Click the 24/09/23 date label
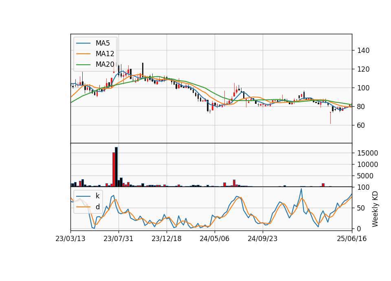 click(x=263, y=239)
